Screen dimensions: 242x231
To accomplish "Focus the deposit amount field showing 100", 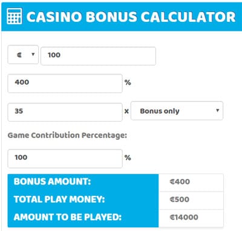I will (98, 56).
